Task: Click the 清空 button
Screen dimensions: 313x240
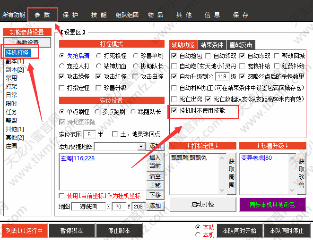Action: pos(155,176)
